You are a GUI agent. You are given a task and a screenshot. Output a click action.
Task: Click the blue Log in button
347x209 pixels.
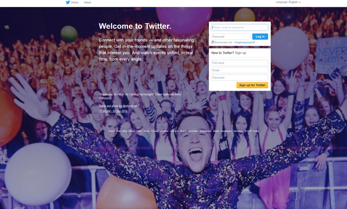pyautogui.click(x=260, y=37)
